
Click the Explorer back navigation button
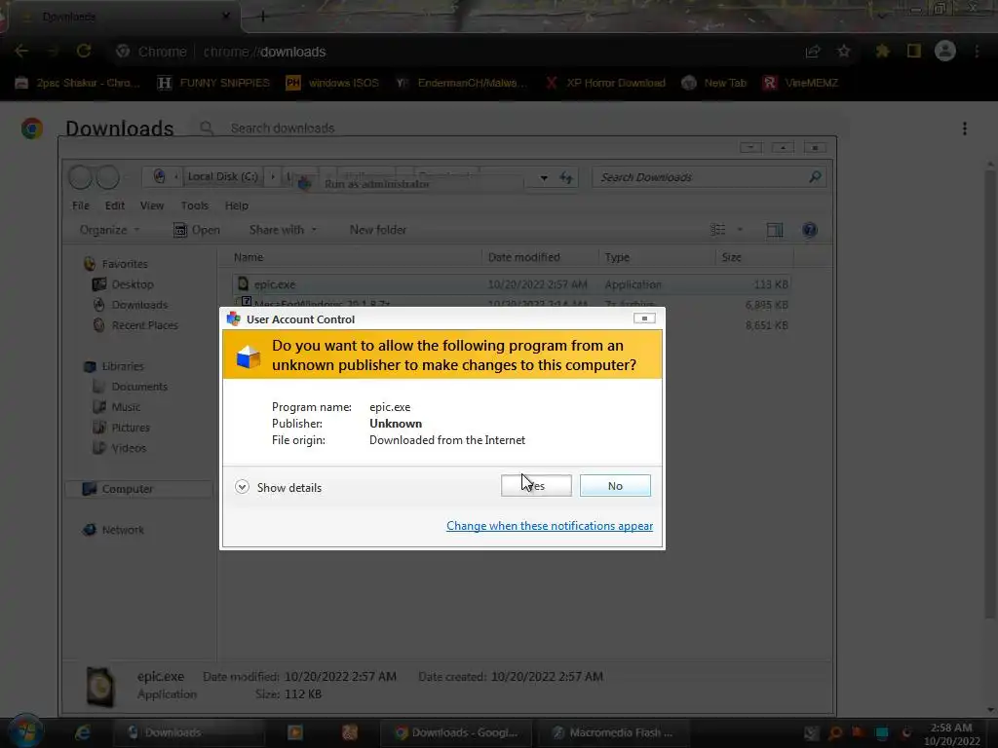click(x=80, y=177)
